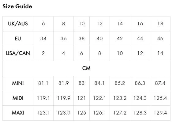
Task: Select EU size 40 cell
Action: [99, 38]
